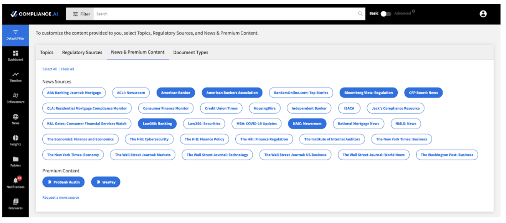Deselect ProBank Austin premium content

point(63,182)
